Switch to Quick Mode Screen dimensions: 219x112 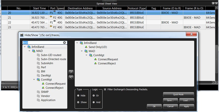[178, 94]
